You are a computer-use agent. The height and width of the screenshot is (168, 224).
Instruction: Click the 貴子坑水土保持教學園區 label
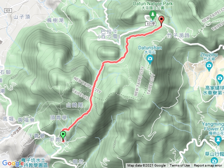coord(34,163)
